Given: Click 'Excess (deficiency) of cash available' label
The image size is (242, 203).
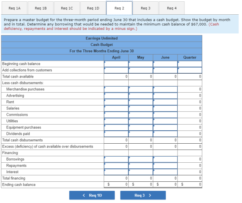Looking at the screenshot, I should (48, 146).
